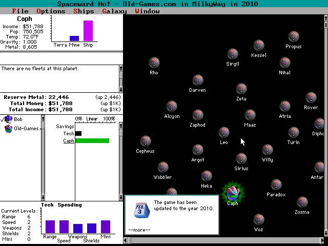328x246 pixels.
Task: Select the Paradox planet icon
Action: (x=276, y=184)
